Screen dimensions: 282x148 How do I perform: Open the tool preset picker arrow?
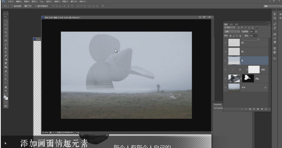click(8, 6)
